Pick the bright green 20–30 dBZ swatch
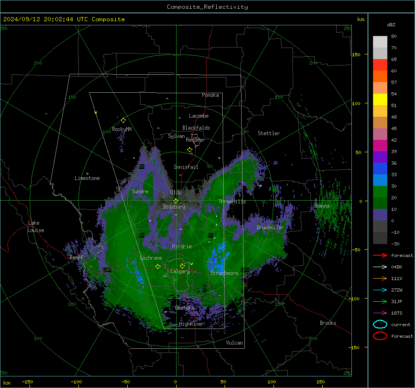This screenshot has width=415, height=388. tap(380, 191)
